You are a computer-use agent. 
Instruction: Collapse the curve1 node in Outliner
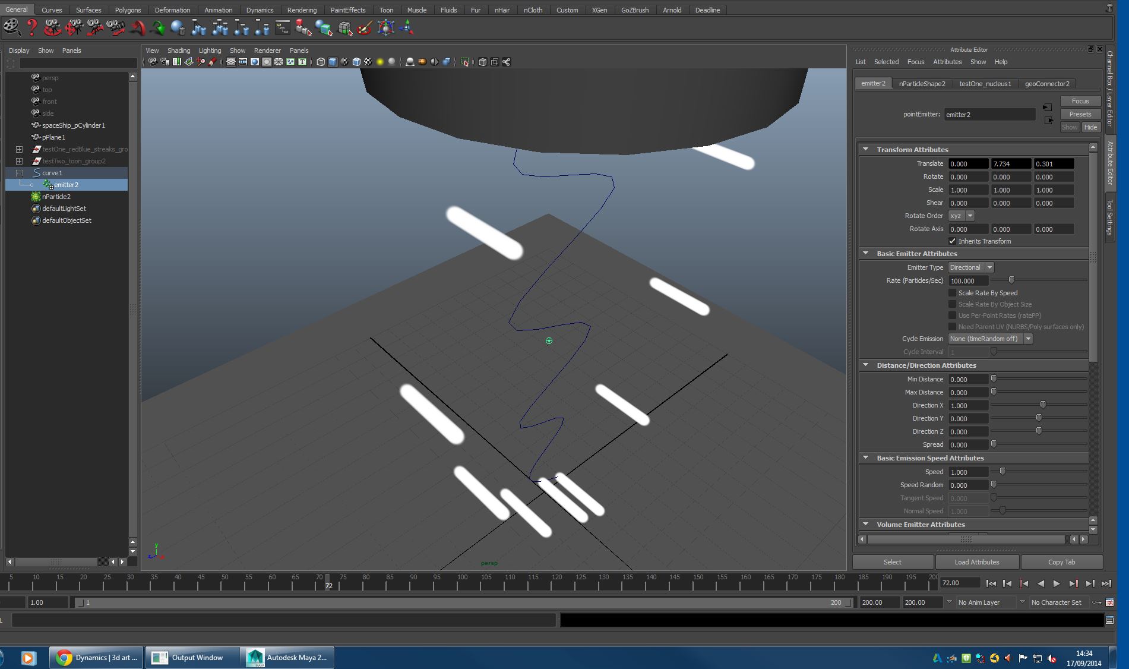(19, 173)
